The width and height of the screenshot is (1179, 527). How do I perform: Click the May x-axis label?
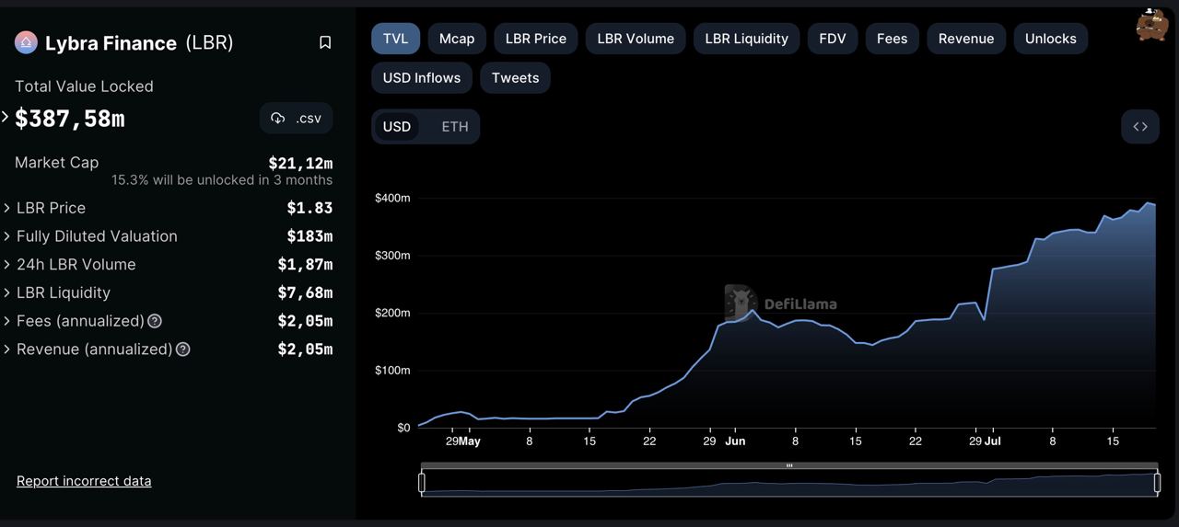click(x=470, y=441)
